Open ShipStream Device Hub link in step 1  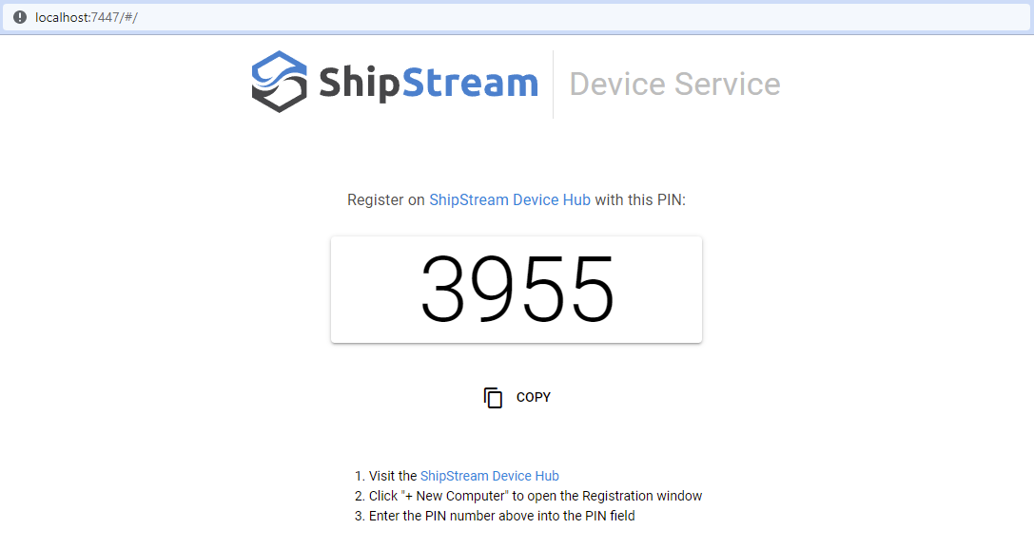click(x=489, y=476)
